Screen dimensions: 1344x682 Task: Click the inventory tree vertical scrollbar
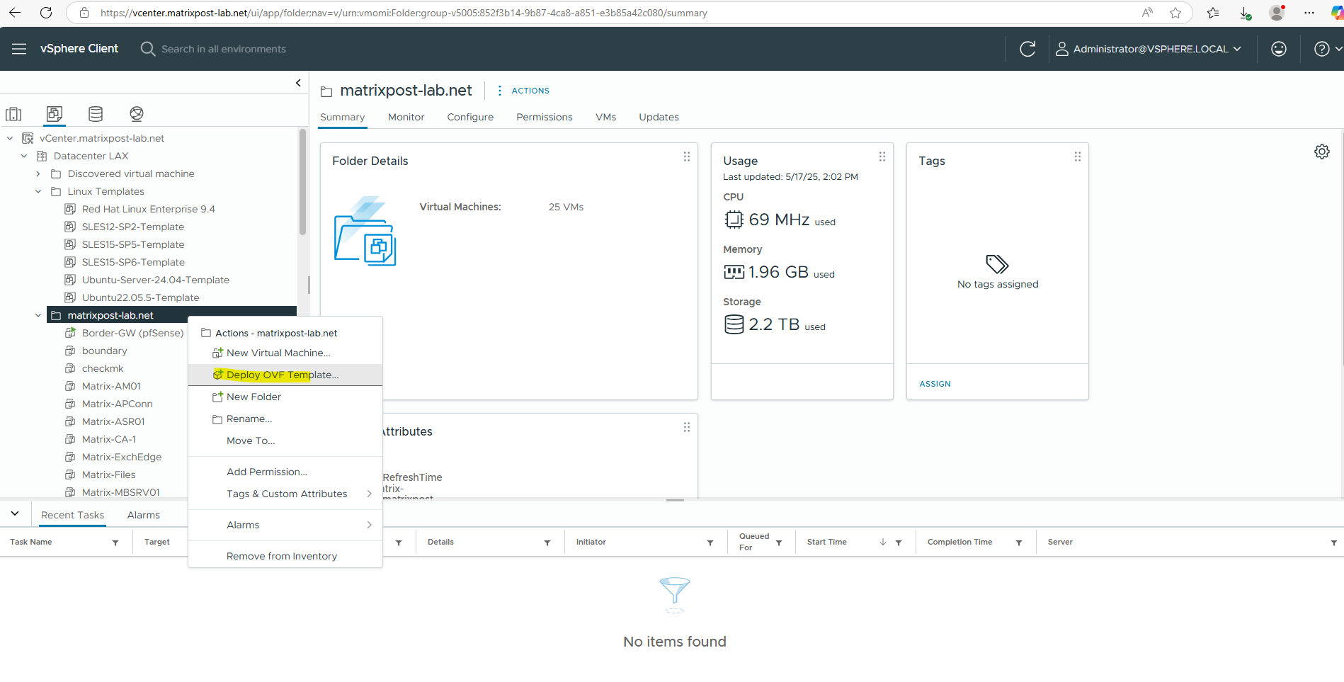[302, 182]
